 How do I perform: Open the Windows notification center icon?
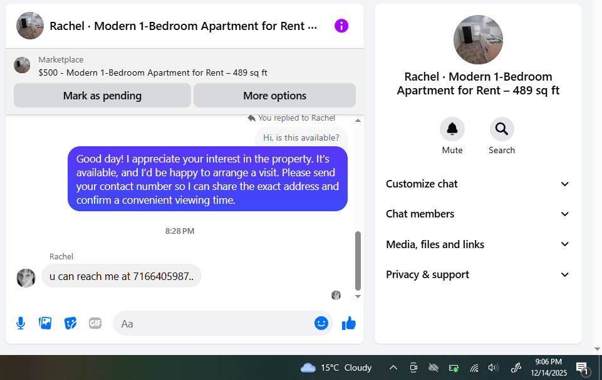click(x=583, y=368)
